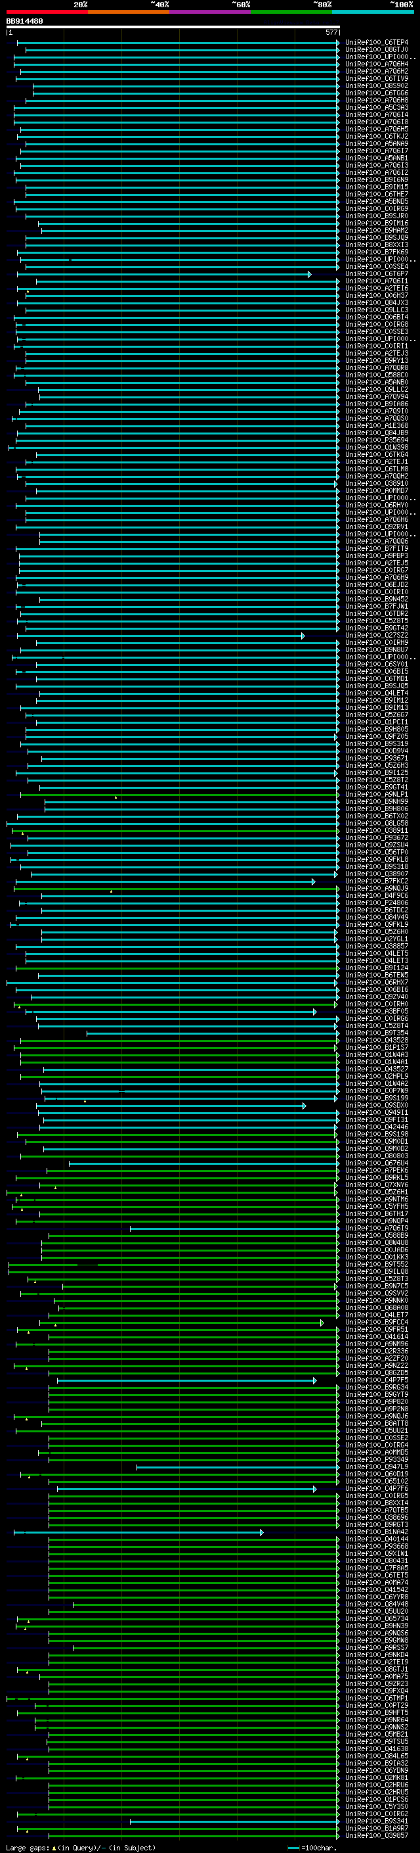The image size is (420, 1853).
Task: Select hit label UniRef100_A3BF05
Action: tap(376, 1012)
